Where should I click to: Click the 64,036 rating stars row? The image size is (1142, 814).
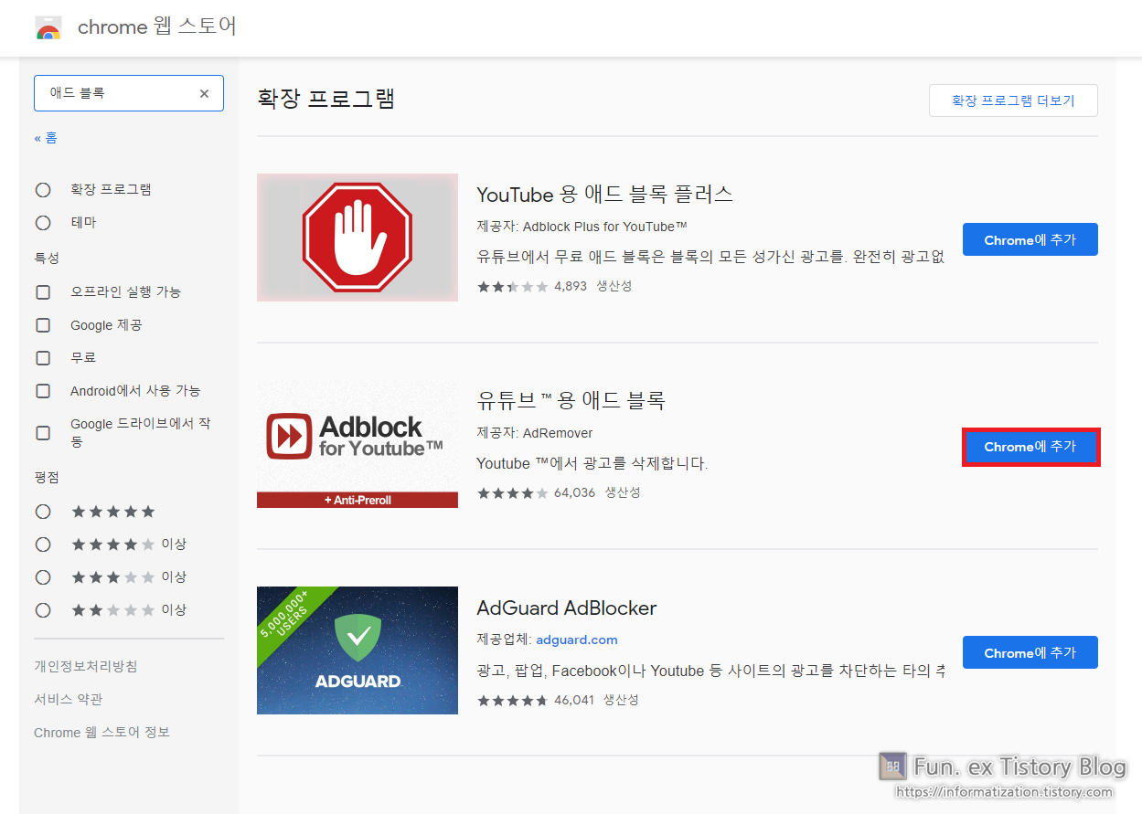[513, 493]
